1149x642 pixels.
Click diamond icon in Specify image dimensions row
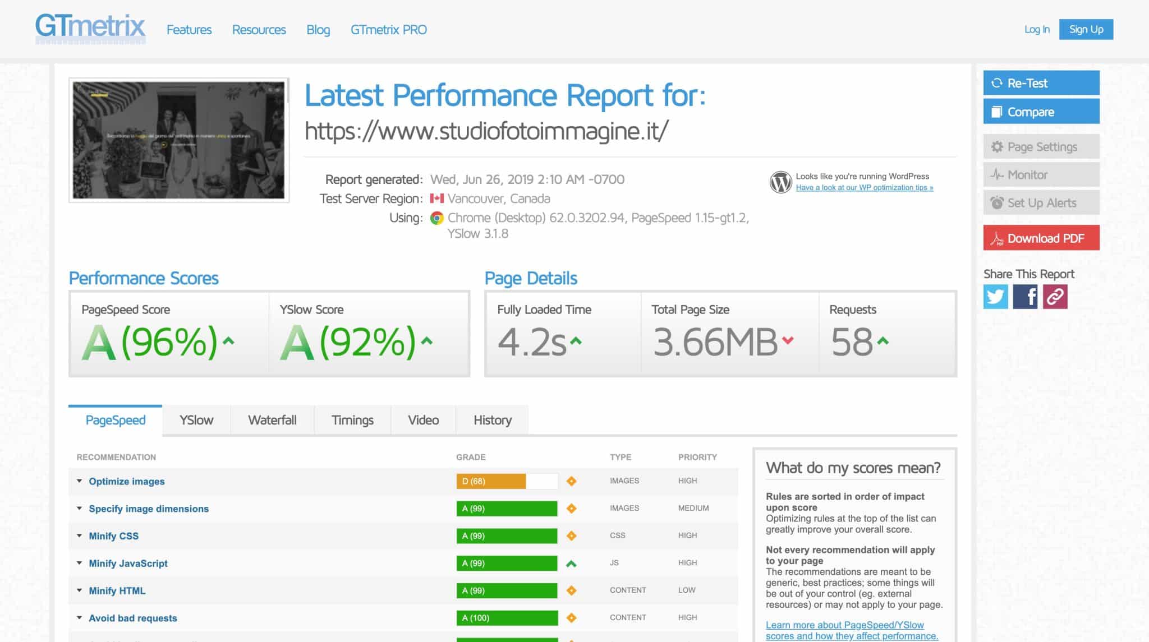click(571, 509)
